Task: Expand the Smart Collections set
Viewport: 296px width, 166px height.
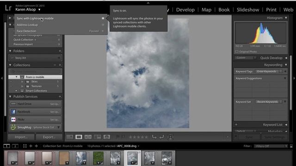Action: [x=16, y=91]
